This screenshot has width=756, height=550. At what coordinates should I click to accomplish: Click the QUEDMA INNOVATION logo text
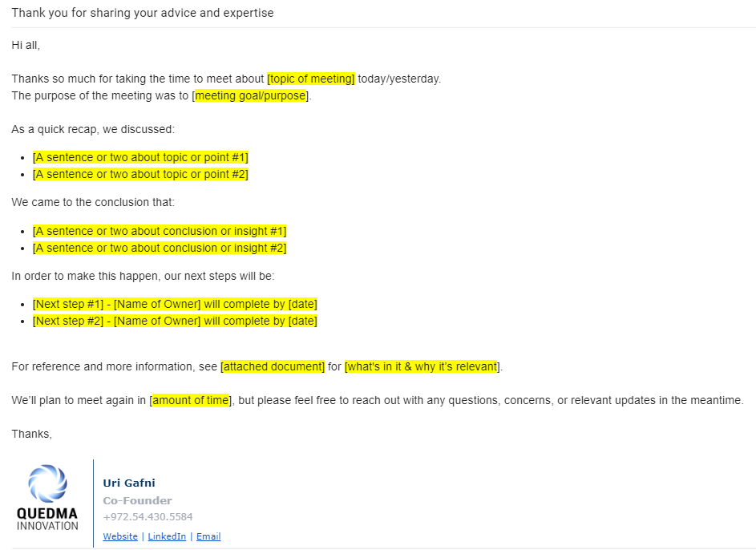[47, 520]
